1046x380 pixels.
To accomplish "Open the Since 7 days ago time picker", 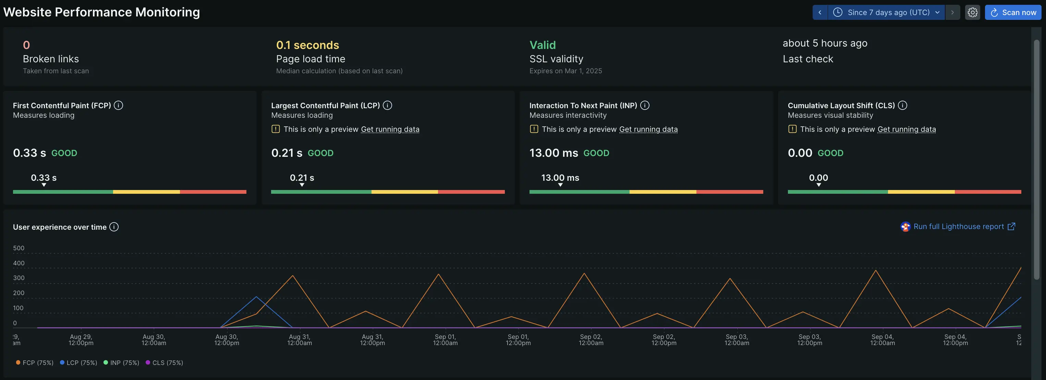I will [887, 13].
